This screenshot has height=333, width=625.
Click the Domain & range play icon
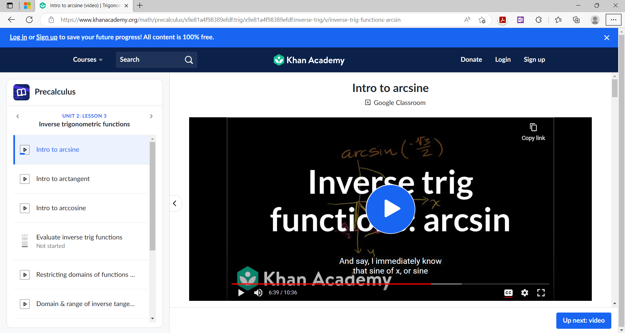25,304
